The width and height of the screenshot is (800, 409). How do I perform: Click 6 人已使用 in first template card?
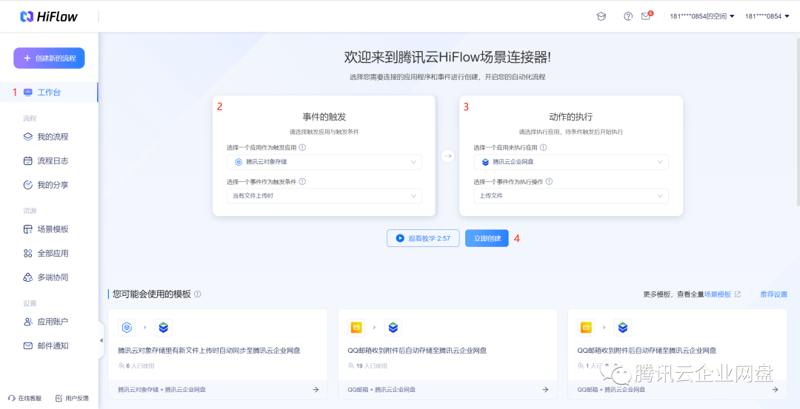136,365
